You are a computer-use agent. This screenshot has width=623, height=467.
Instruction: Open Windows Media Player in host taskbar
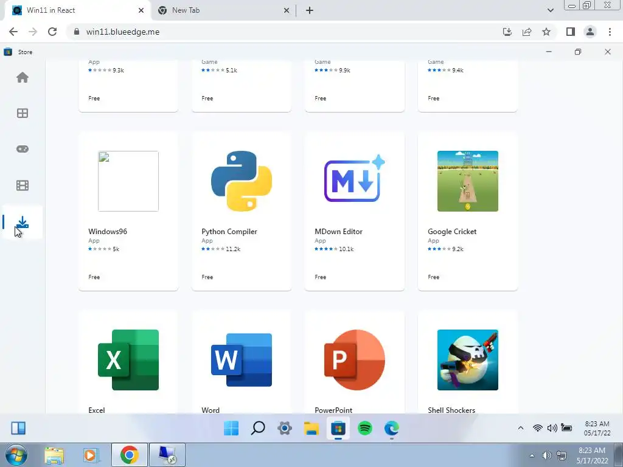(x=91, y=455)
